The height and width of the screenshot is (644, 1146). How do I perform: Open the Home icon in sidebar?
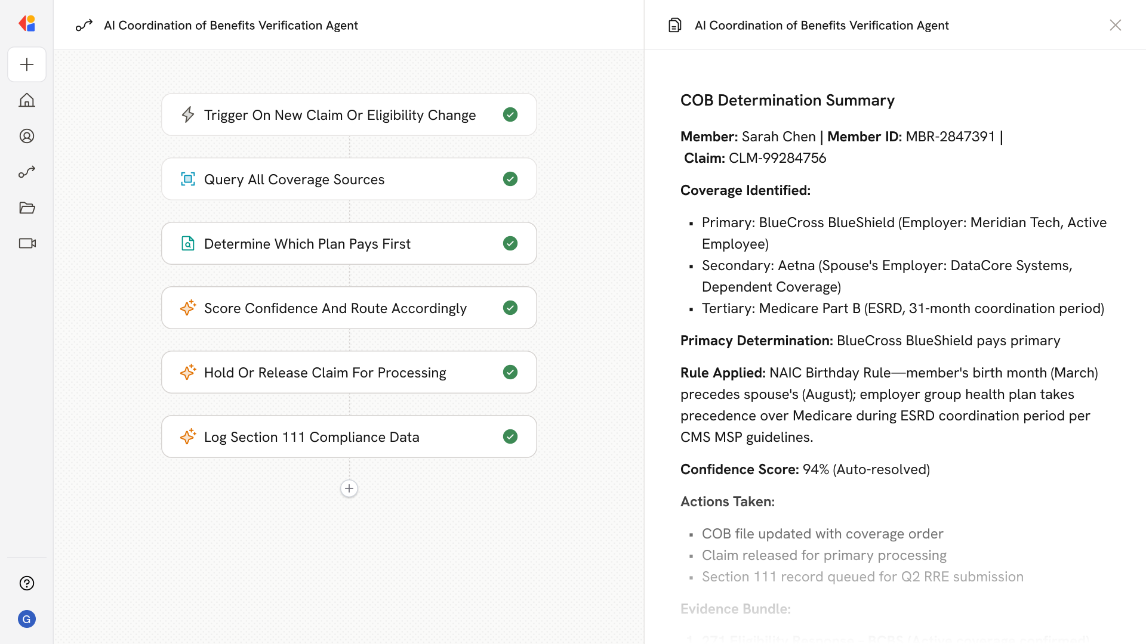27,100
